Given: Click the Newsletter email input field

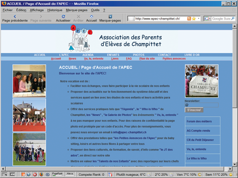Looking at the screenshot, I should coord(202,105).
